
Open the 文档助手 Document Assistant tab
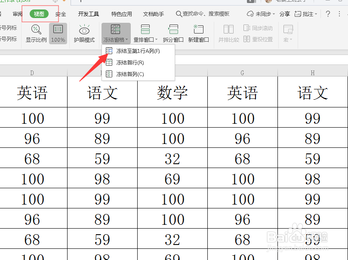point(154,14)
